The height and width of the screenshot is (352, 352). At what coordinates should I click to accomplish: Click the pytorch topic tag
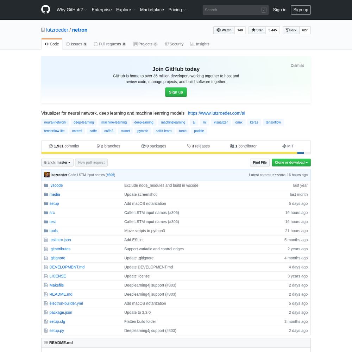(143, 131)
